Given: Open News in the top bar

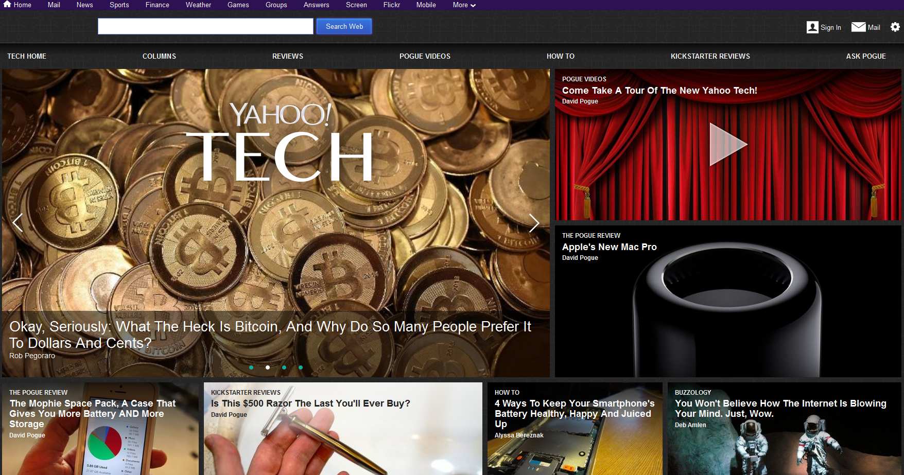Looking at the screenshot, I should click(x=85, y=5).
